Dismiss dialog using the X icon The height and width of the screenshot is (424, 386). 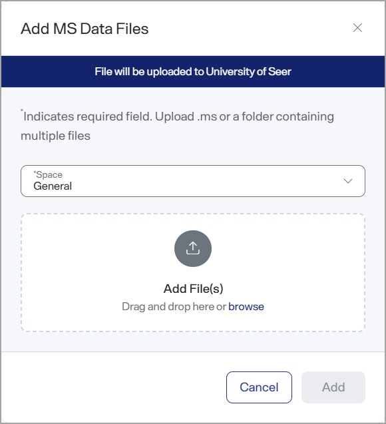357,27
